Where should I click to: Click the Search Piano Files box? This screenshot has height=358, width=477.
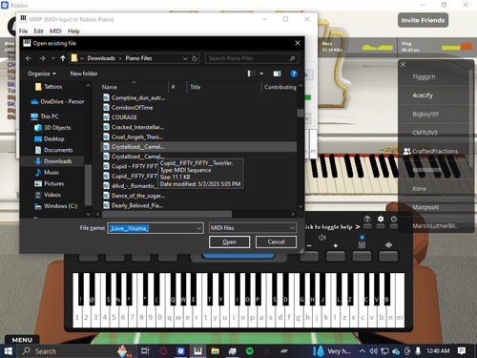tap(251, 58)
